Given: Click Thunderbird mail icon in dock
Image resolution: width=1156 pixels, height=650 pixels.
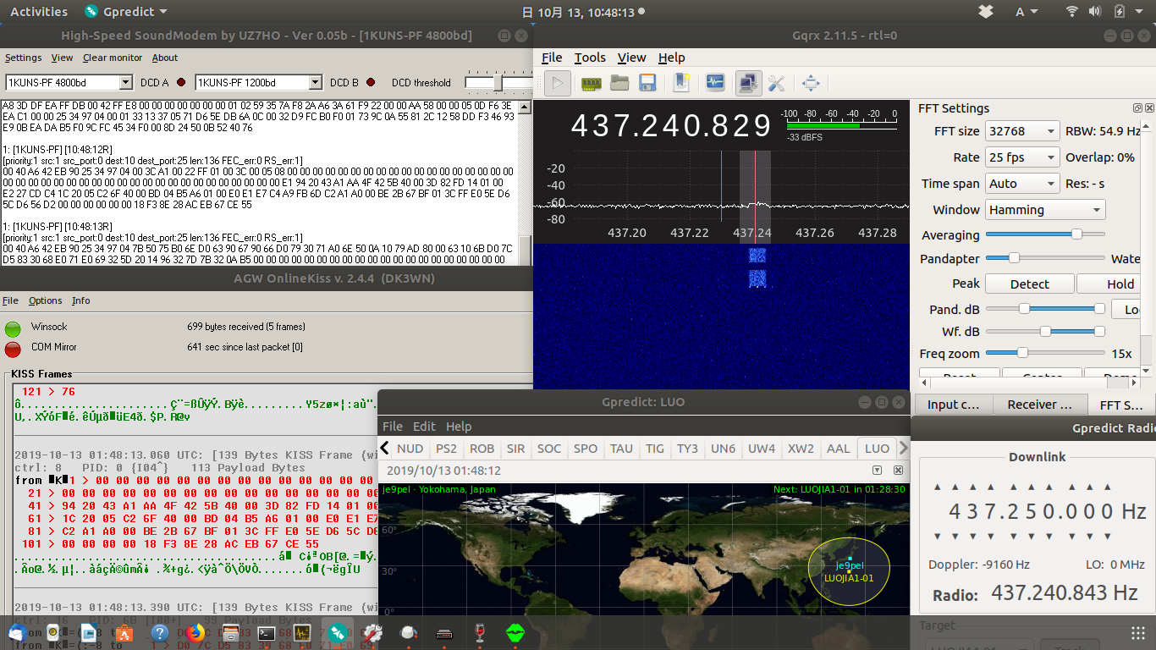Looking at the screenshot, I should coord(18,632).
